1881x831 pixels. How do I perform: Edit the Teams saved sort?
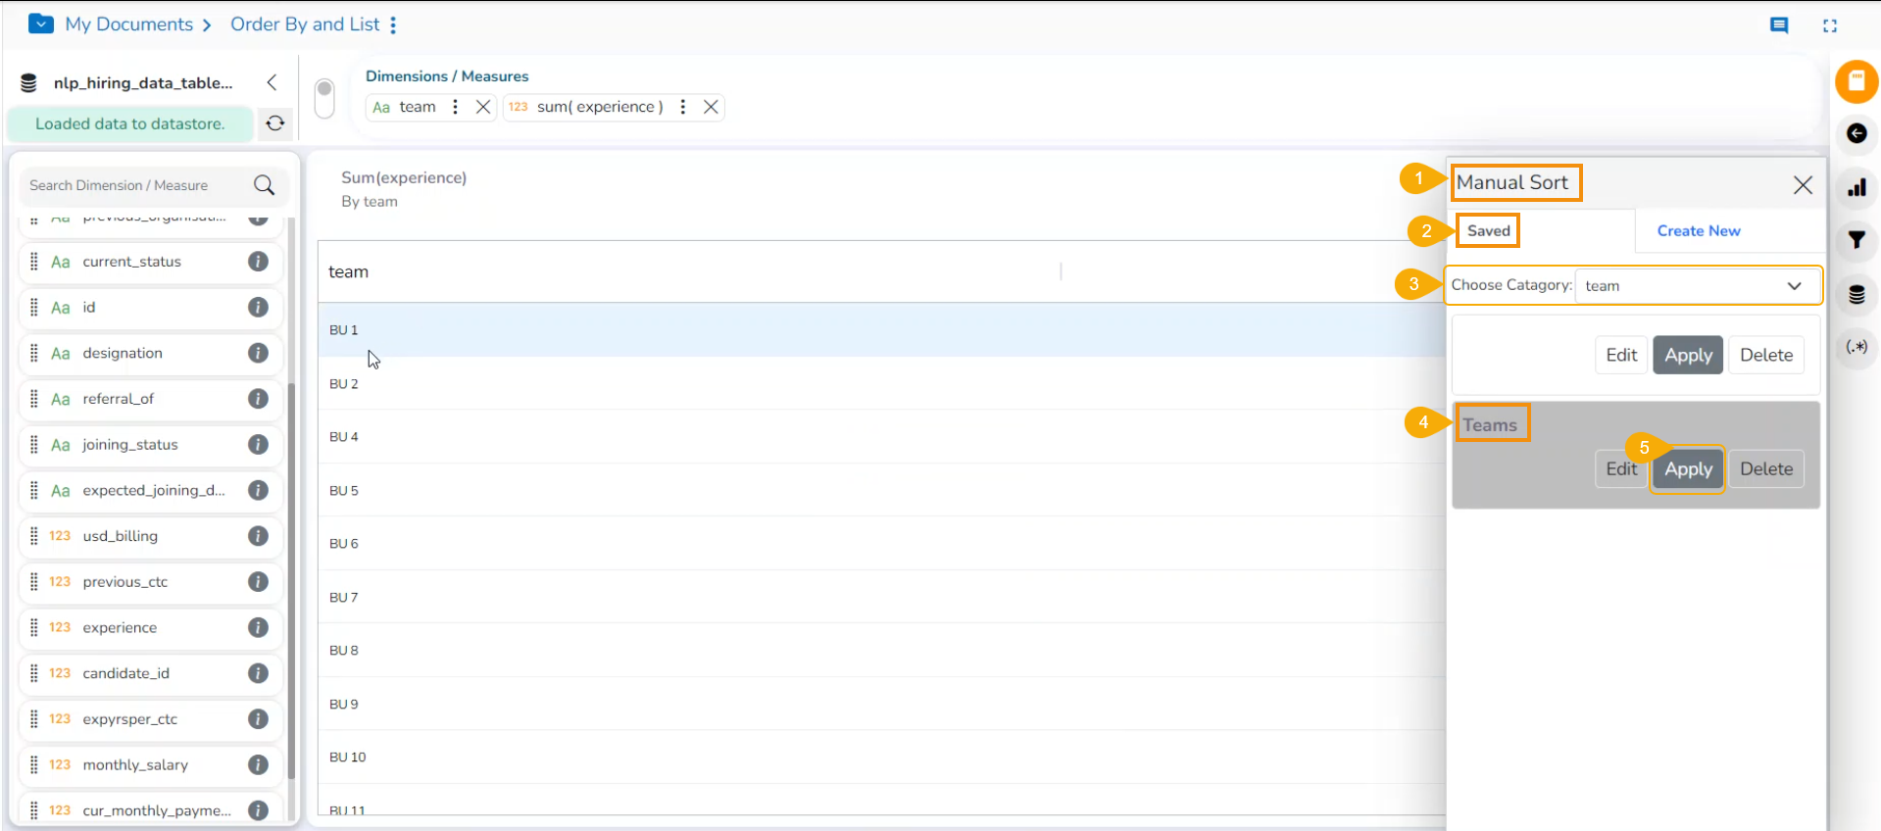[1621, 468]
